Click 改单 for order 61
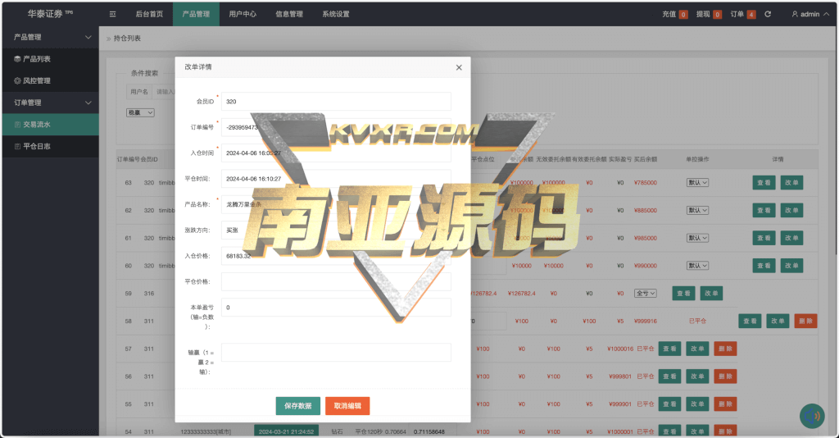 (791, 238)
